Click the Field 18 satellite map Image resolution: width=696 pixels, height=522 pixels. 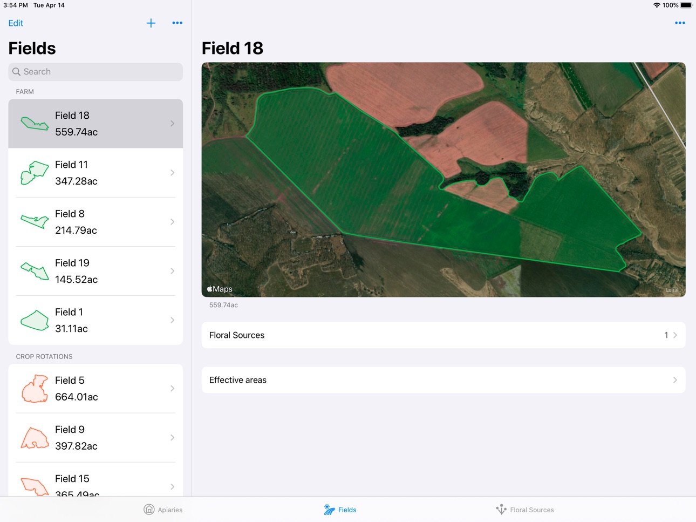click(443, 180)
